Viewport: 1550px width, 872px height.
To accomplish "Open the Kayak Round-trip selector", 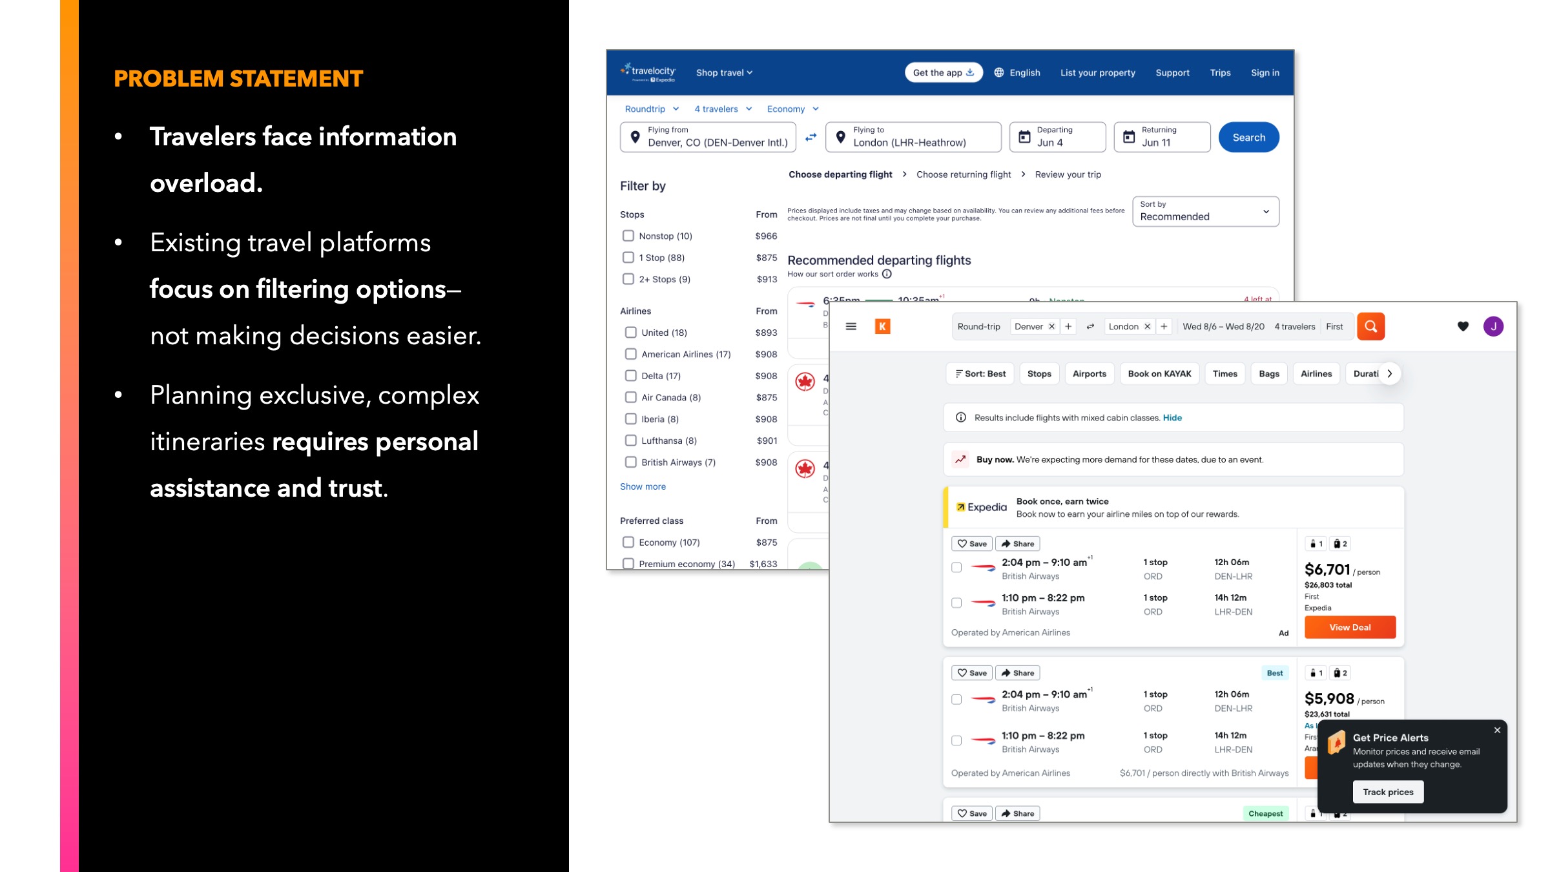I will (x=978, y=326).
